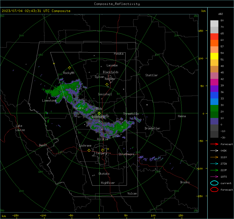Click the green 22JP arrow in legend
Screen dimensions: 234x219
[214, 170]
